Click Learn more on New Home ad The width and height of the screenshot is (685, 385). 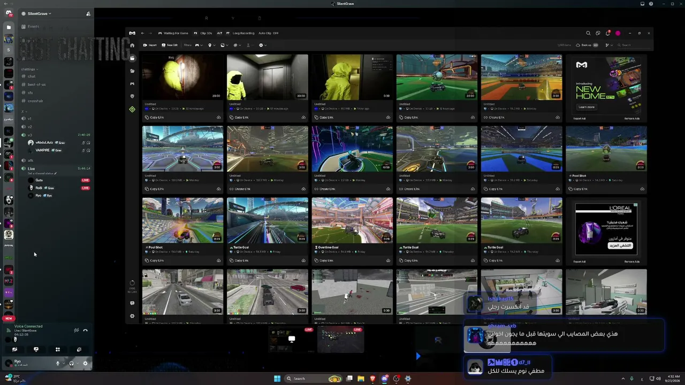pos(586,107)
